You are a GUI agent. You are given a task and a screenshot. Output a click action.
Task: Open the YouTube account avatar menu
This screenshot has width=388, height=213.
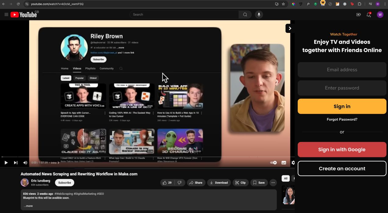pyautogui.click(x=380, y=15)
